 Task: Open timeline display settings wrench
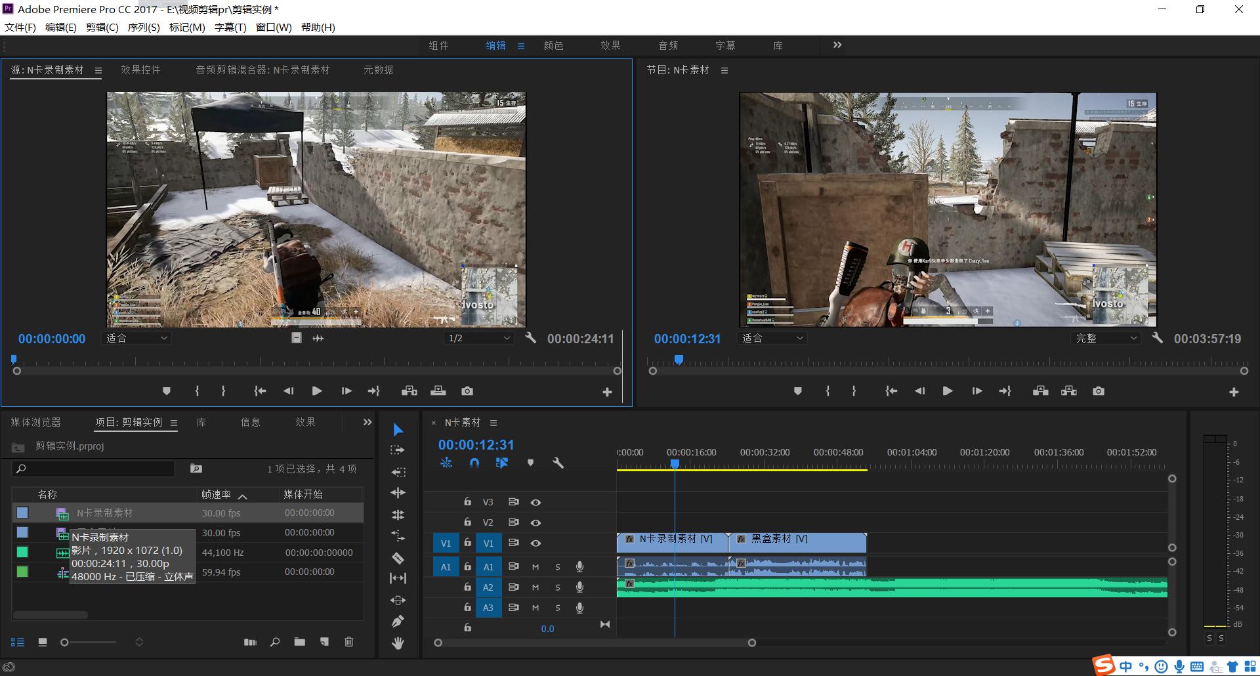tap(558, 463)
